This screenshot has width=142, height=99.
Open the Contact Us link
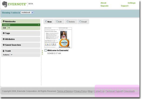pyautogui.click(x=99, y=91)
